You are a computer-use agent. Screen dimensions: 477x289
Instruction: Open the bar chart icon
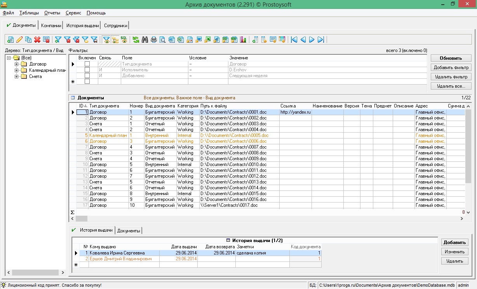pos(243,39)
